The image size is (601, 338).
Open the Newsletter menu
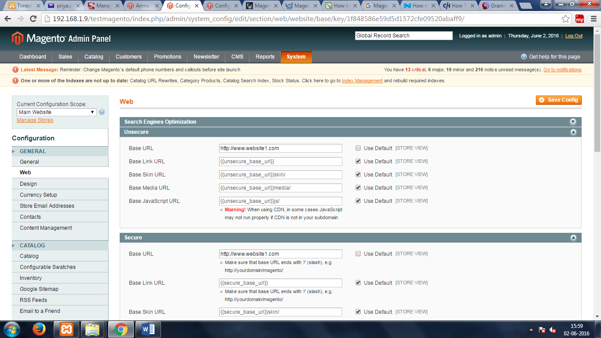point(206,57)
